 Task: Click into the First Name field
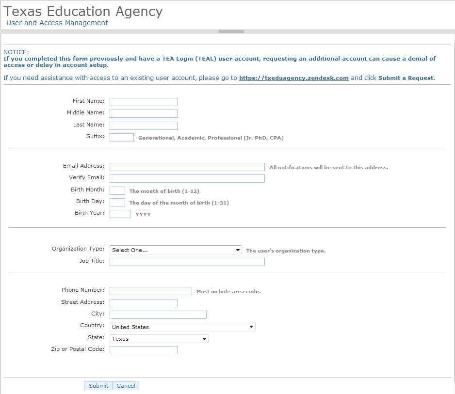pos(143,101)
